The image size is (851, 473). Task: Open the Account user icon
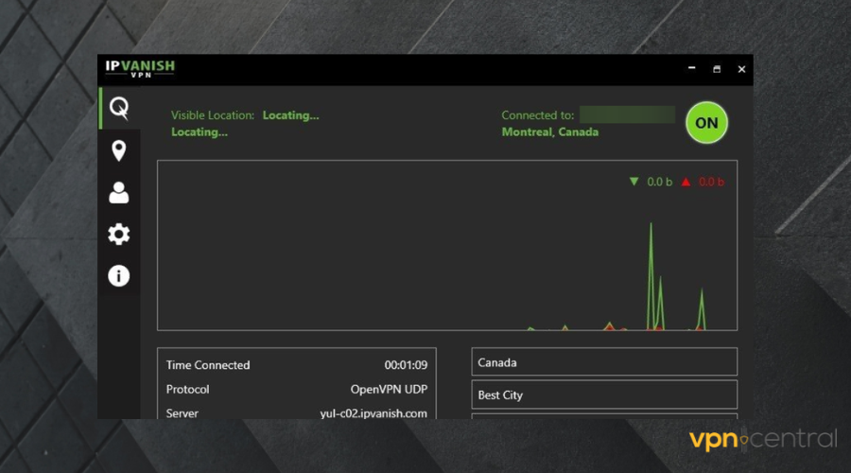tap(119, 193)
